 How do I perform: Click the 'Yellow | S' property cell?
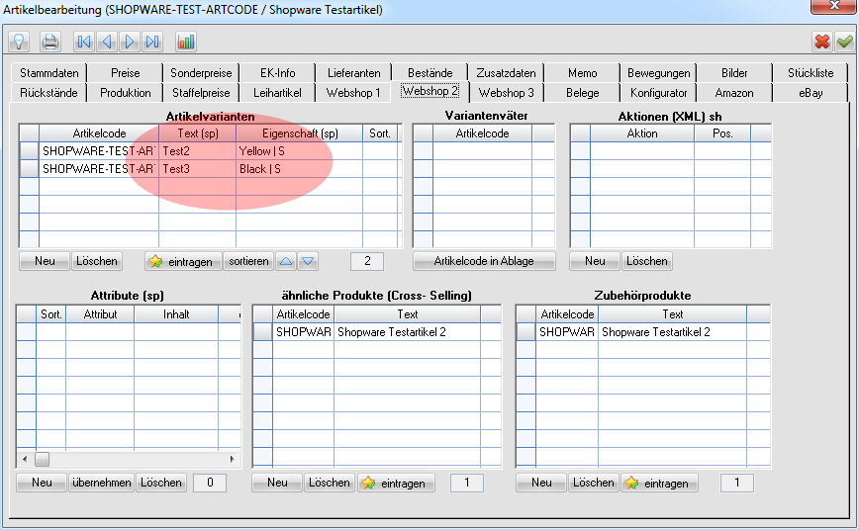tap(299, 151)
